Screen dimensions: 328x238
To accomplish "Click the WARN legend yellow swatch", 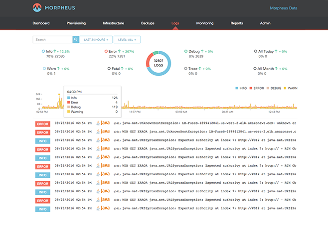I will coord(285,88).
